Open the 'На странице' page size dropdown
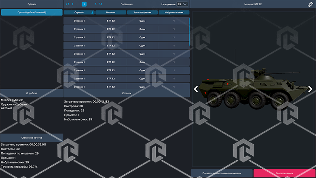316x178 pixels. 182,4
